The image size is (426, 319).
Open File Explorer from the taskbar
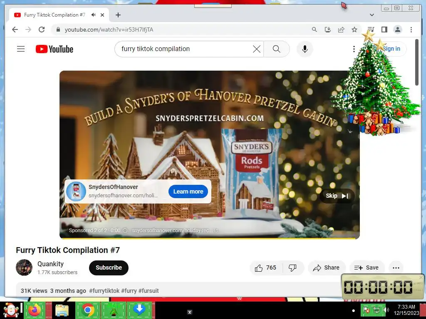coord(62,310)
